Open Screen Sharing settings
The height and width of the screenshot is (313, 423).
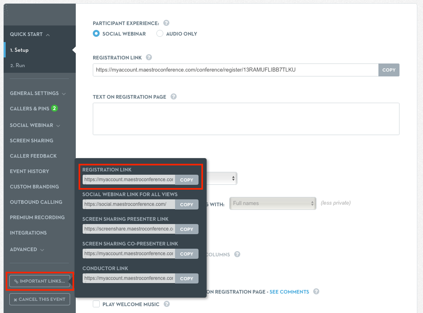(32, 141)
